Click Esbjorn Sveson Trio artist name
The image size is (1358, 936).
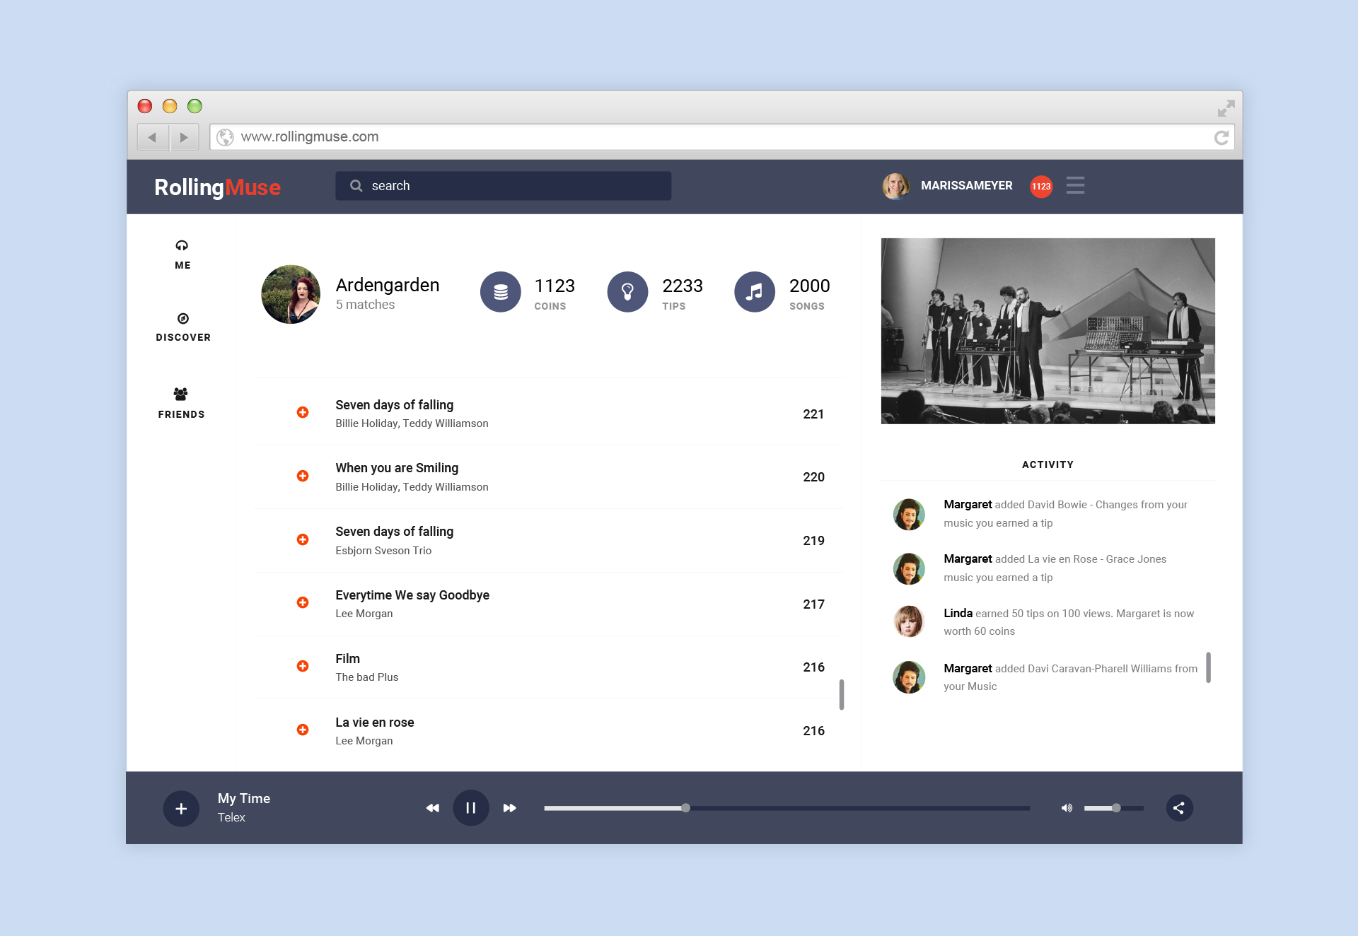[383, 551]
